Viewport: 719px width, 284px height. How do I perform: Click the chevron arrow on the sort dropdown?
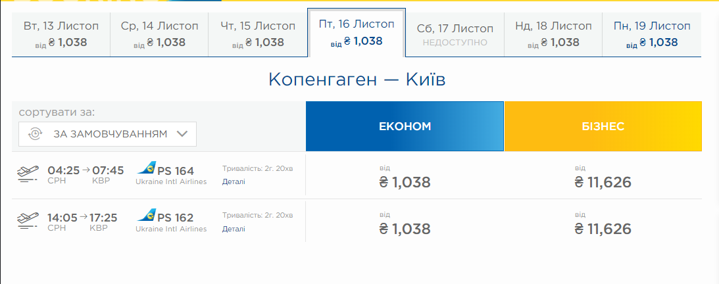[182, 134]
